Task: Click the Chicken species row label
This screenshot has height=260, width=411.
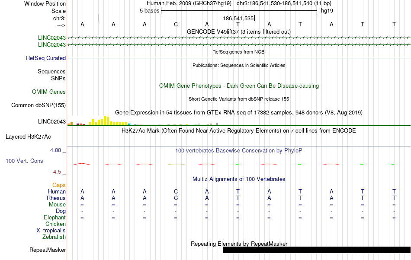Action: coord(55,224)
